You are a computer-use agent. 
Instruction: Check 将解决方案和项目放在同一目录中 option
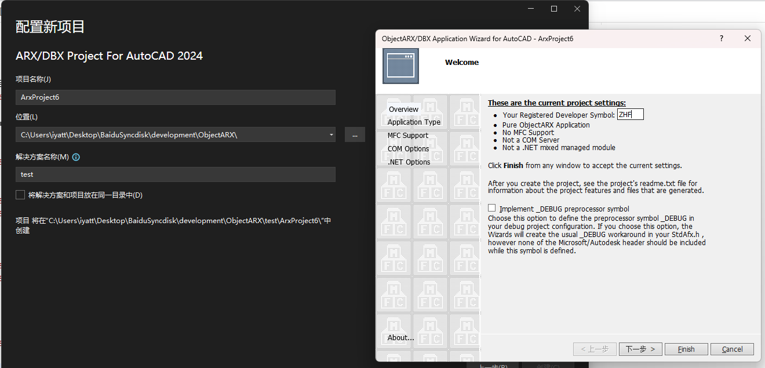point(20,195)
